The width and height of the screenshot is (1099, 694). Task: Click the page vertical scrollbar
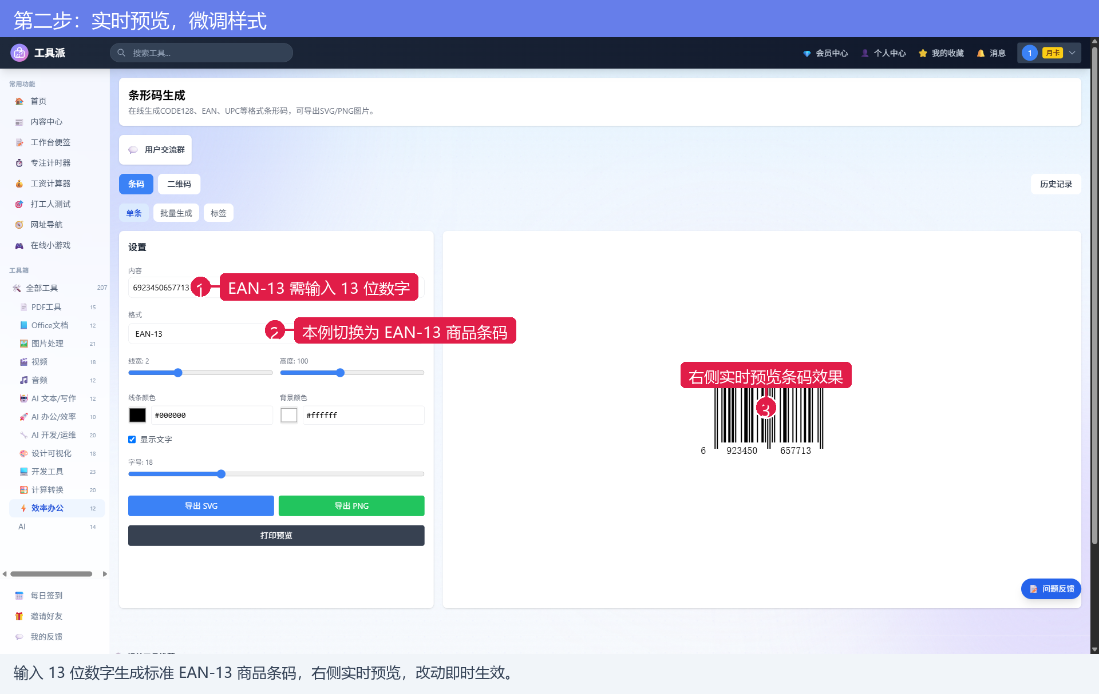1094,294
